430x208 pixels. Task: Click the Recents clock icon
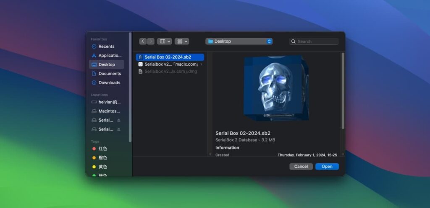[94, 46]
